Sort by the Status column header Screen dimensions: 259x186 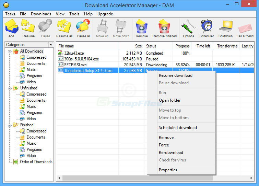point(158,46)
